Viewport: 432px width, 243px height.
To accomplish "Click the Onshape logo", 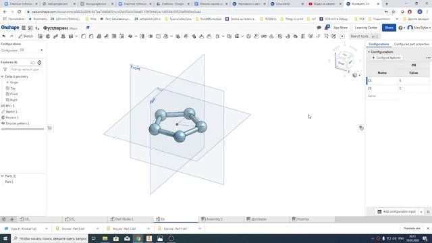I will (10, 28).
